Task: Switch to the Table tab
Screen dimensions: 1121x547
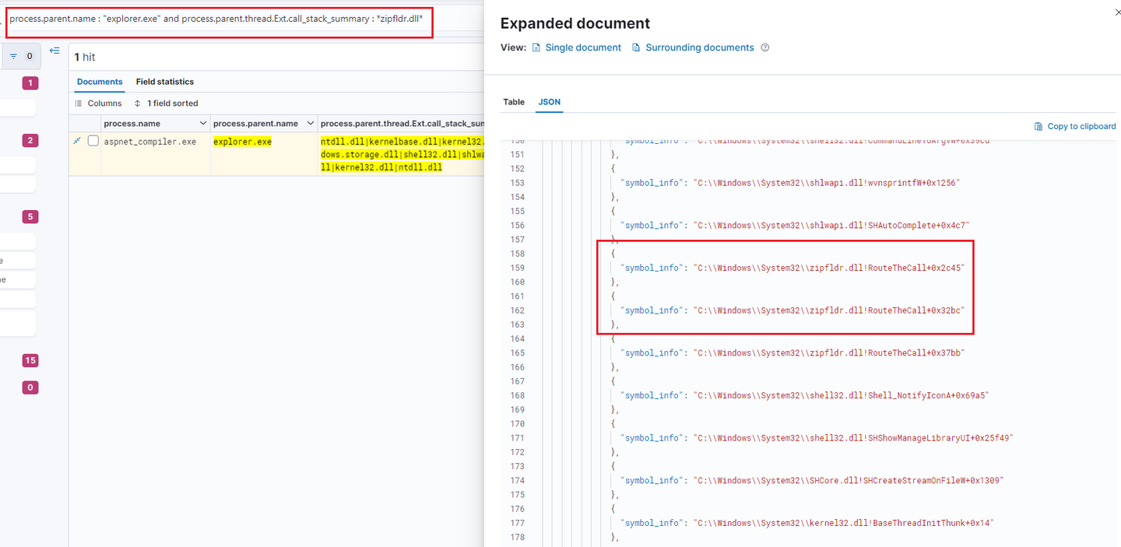Action: [x=514, y=102]
